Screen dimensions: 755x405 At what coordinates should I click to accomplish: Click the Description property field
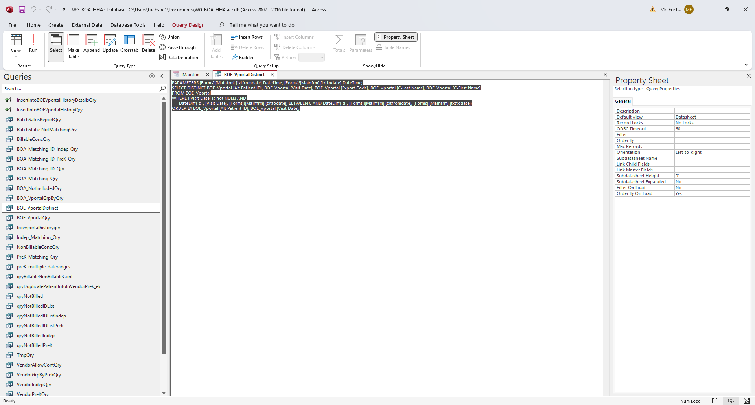tap(712, 111)
